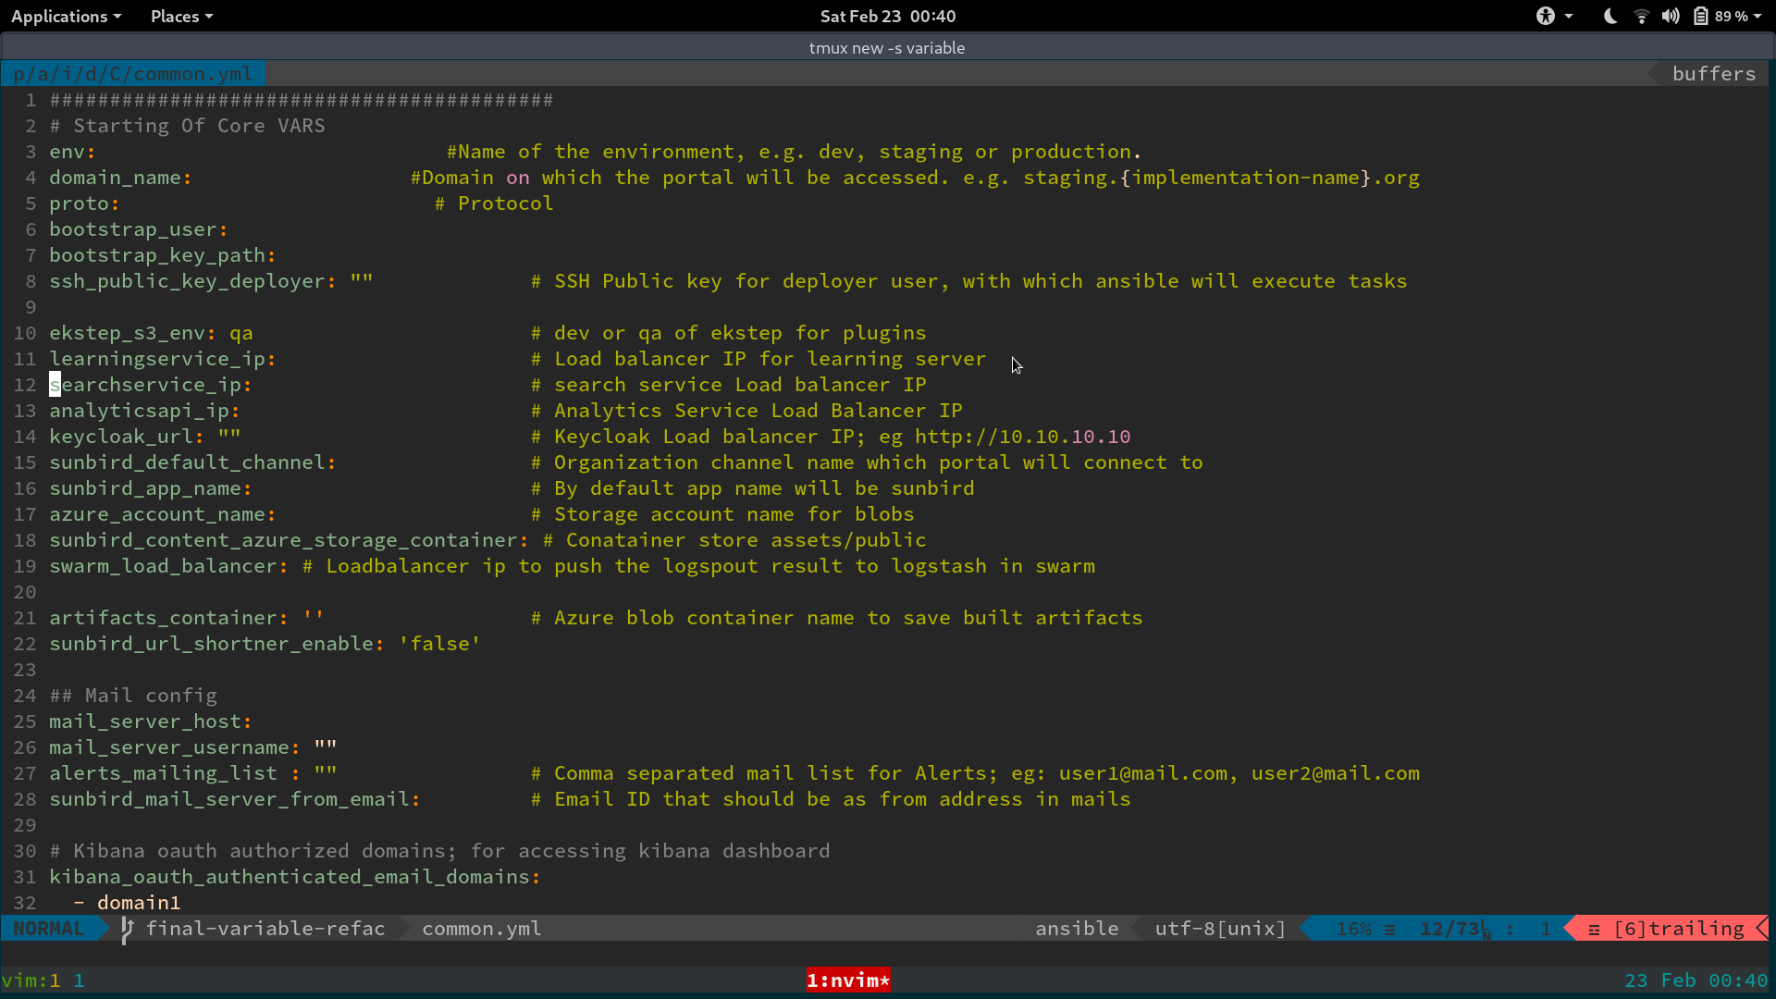
Task: Click the [6]trailing whitespace warning
Action: tap(1679, 928)
